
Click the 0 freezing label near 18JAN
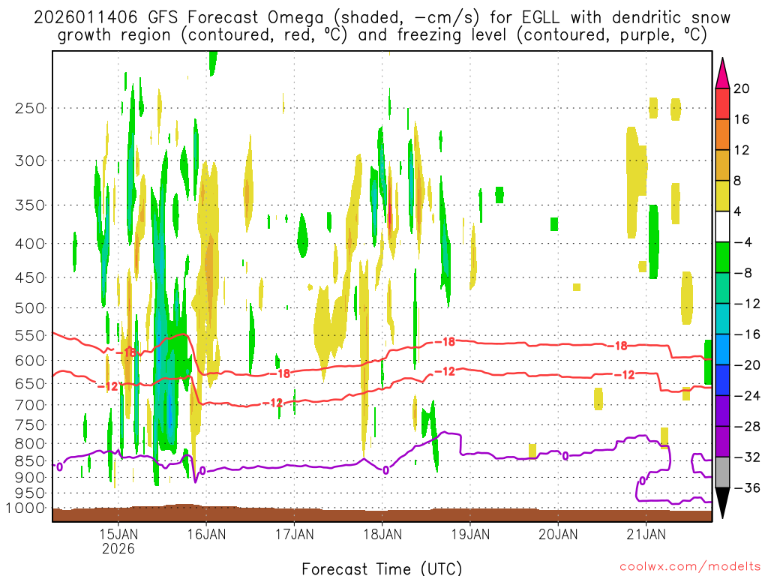pyautogui.click(x=386, y=471)
